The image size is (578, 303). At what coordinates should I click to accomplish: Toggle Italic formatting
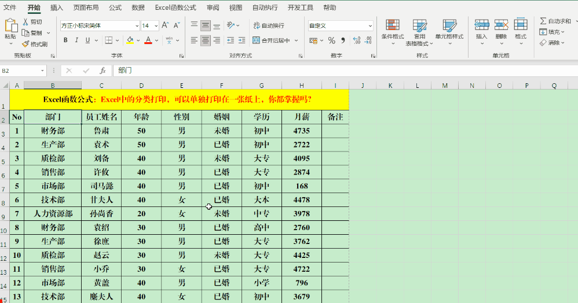coord(76,40)
